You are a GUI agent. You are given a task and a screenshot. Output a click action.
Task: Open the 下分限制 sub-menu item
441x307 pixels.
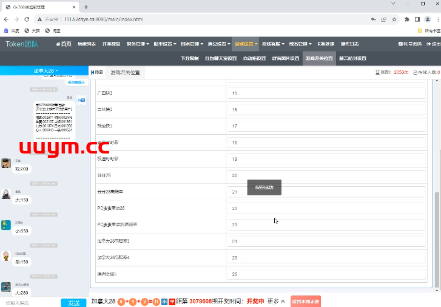point(190,59)
